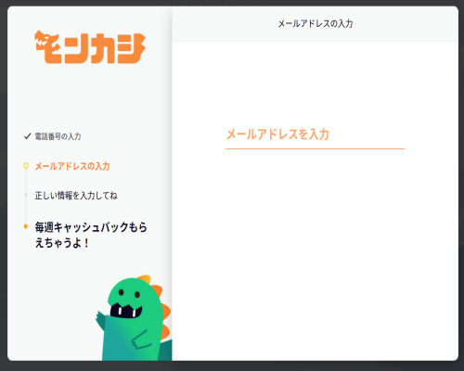Click the orange モンカジ logo
Screen dimensions: 464x371
pos(90,47)
